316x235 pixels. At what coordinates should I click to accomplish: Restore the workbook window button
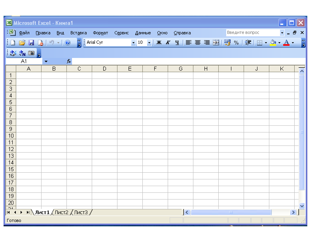(295, 33)
